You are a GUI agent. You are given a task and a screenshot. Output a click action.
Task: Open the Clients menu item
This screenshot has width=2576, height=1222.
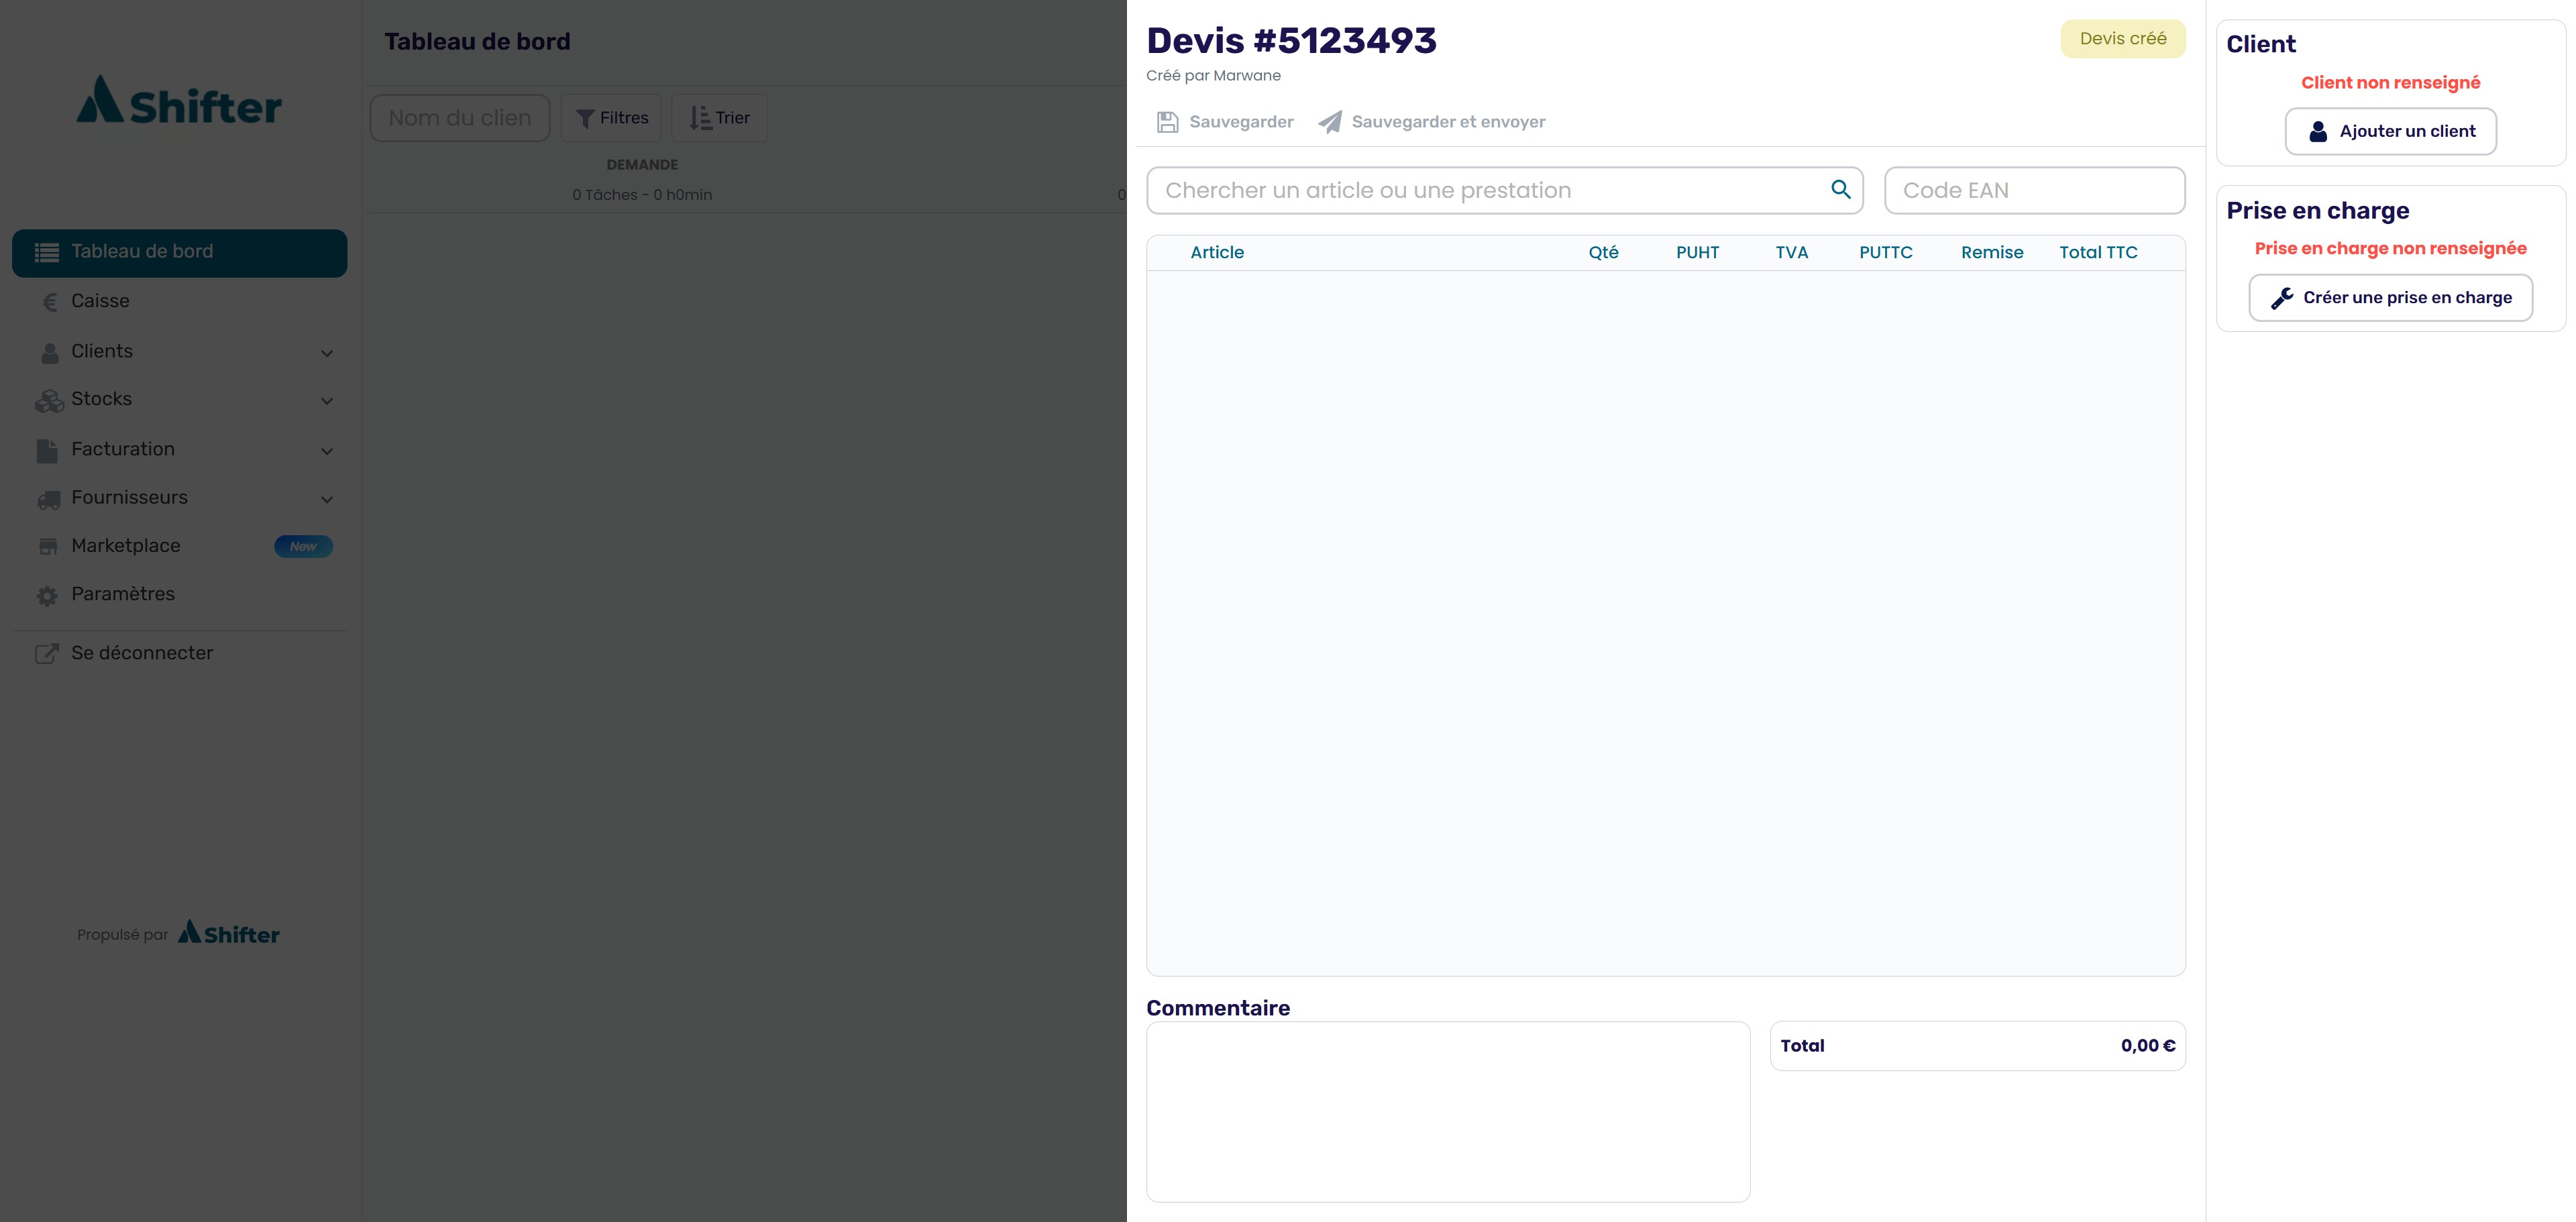coord(180,351)
